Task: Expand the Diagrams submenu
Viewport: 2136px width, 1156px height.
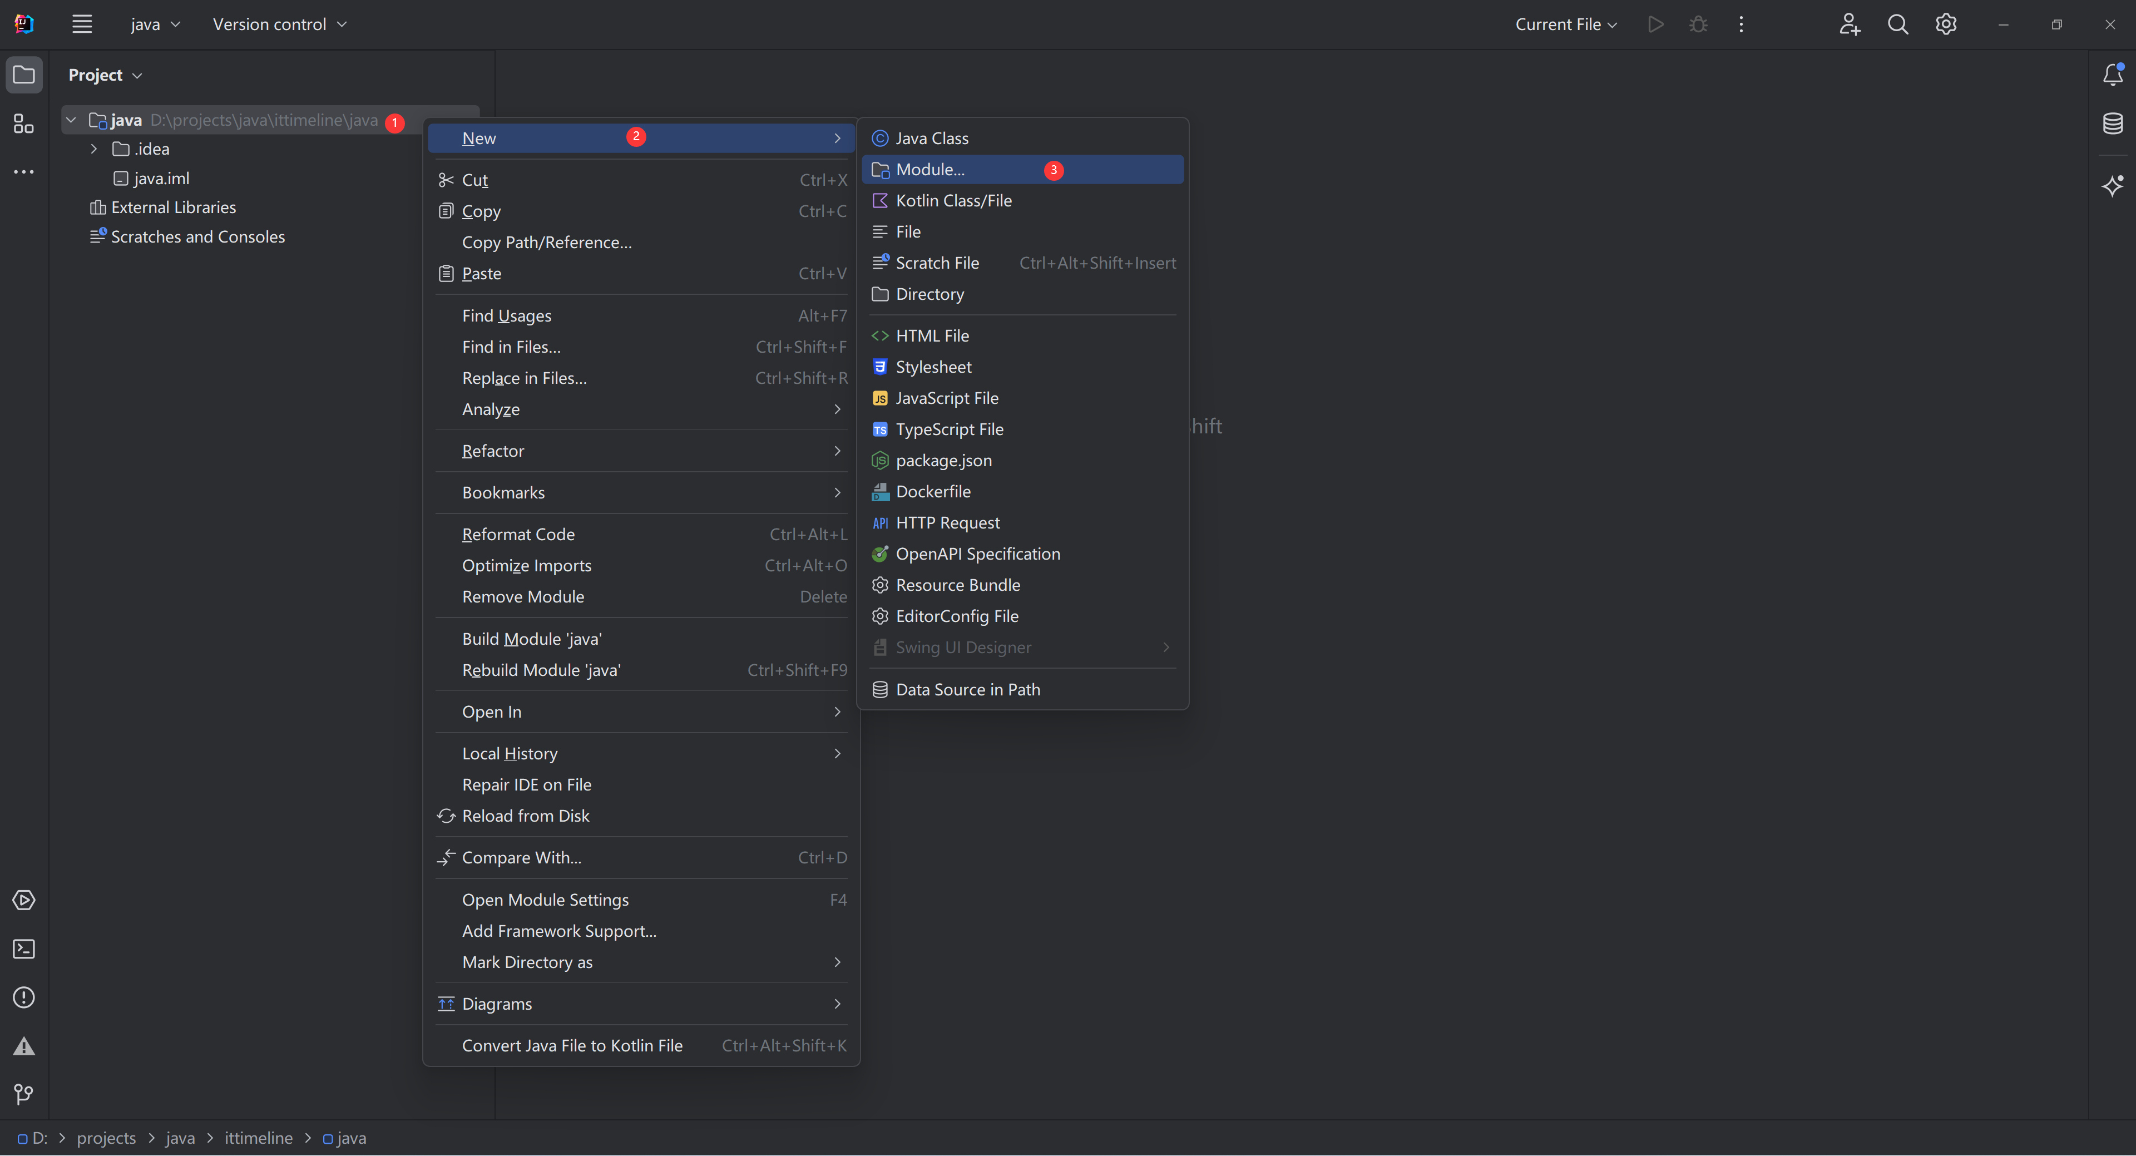Action: [x=641, y=1004]
